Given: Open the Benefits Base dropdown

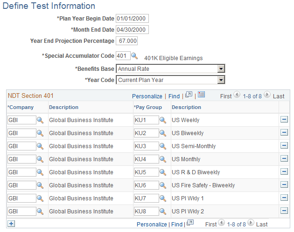Looking at the screenshot, I should coord(221,69).
